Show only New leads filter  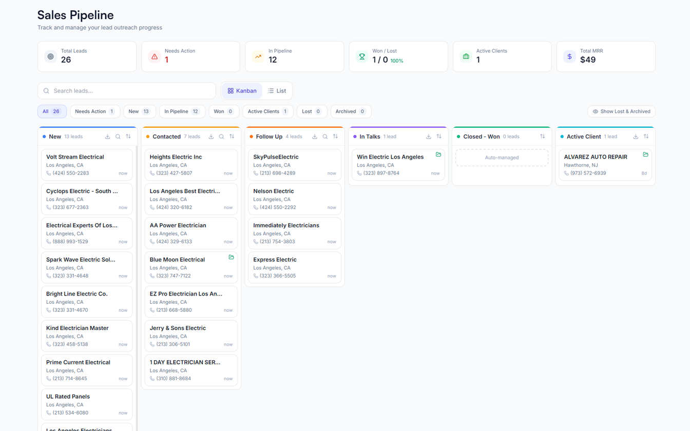point(140,111)
